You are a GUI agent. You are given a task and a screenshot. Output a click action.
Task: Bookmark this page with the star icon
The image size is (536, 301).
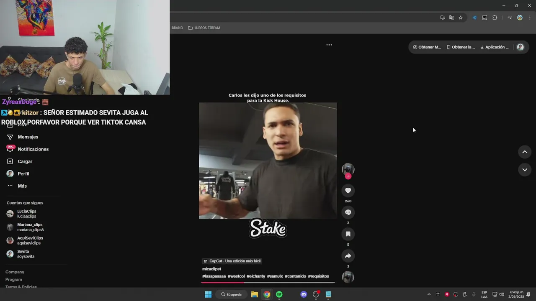[x=461, y=18]
